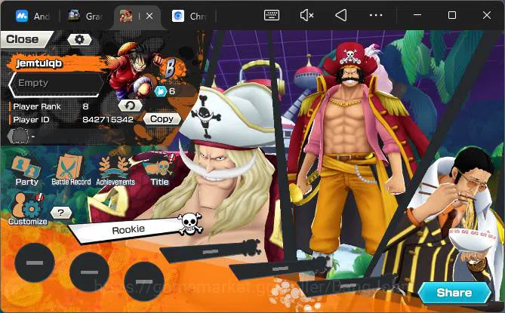
Task: Select the second empty medal slot
Action: (x=89, y=272)
